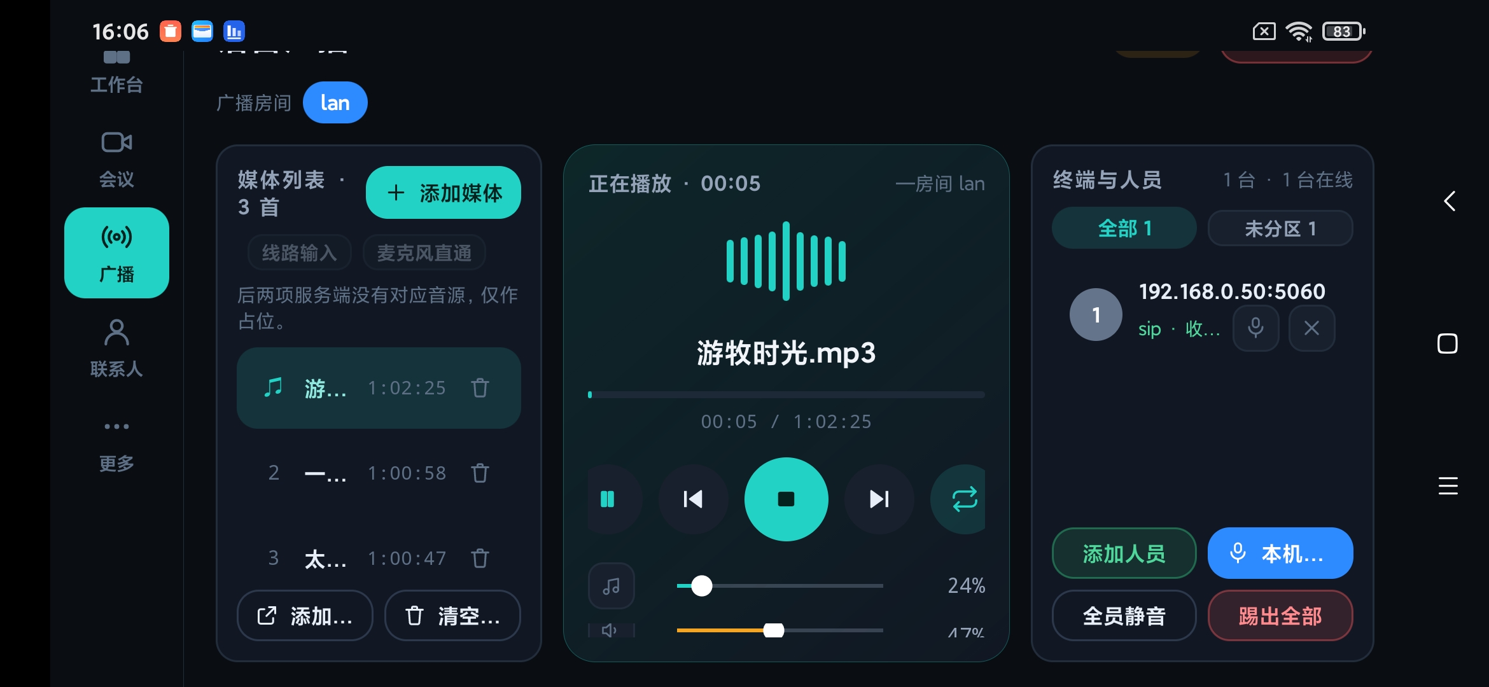The height and width of the screenshot is (687, 1489).
Task: Tap the Android home square button
Action: coord(1448,343)
